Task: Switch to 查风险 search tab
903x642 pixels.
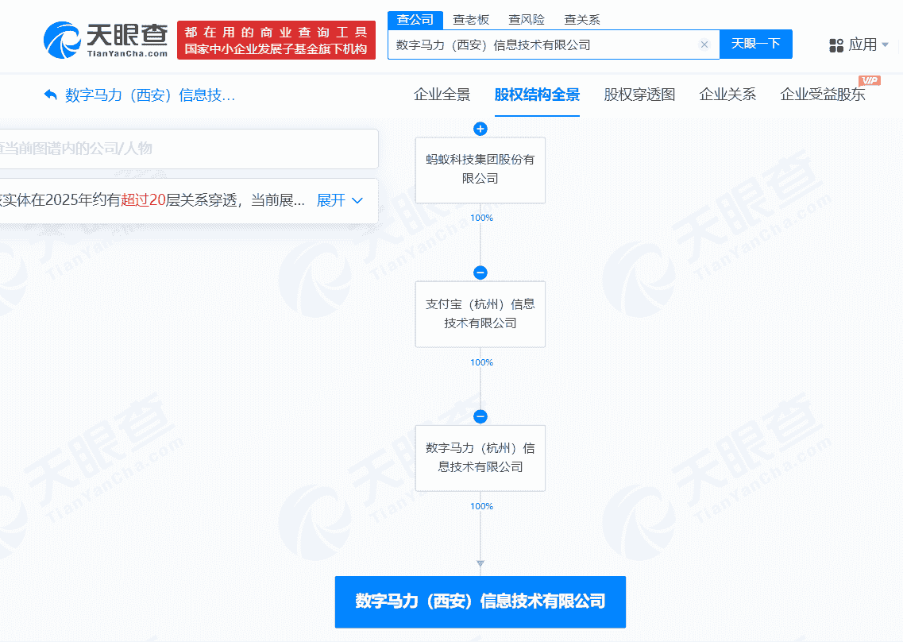Action: pyautogui.click(x=527, y=20)
